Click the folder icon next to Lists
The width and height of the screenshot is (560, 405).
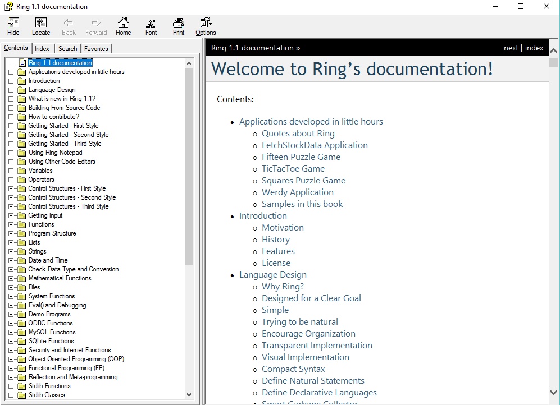pyautogui.click(x=22, y=242)
